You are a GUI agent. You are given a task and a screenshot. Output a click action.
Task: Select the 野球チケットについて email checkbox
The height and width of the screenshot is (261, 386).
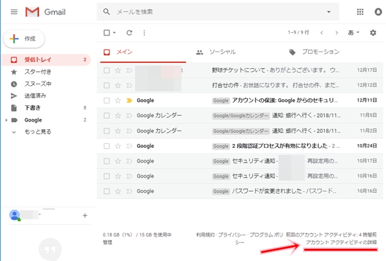(107, 70)
